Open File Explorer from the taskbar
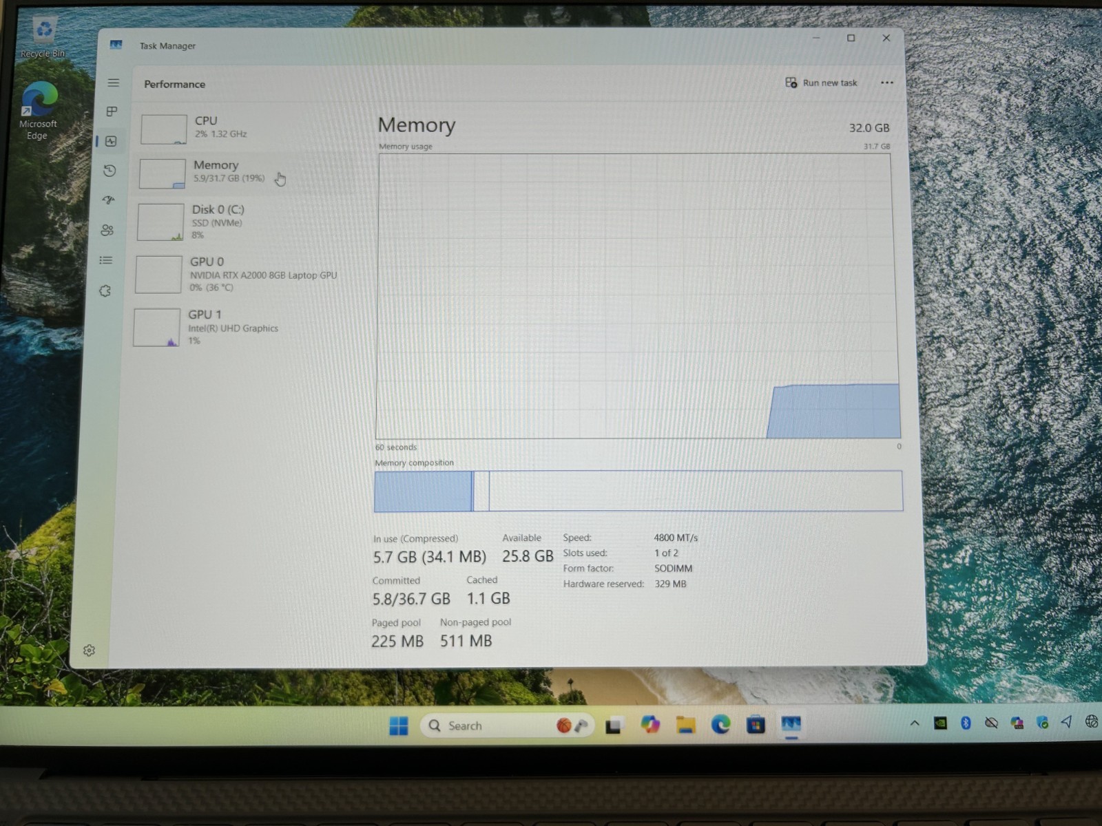1102x826 pixels. (685, 725)
